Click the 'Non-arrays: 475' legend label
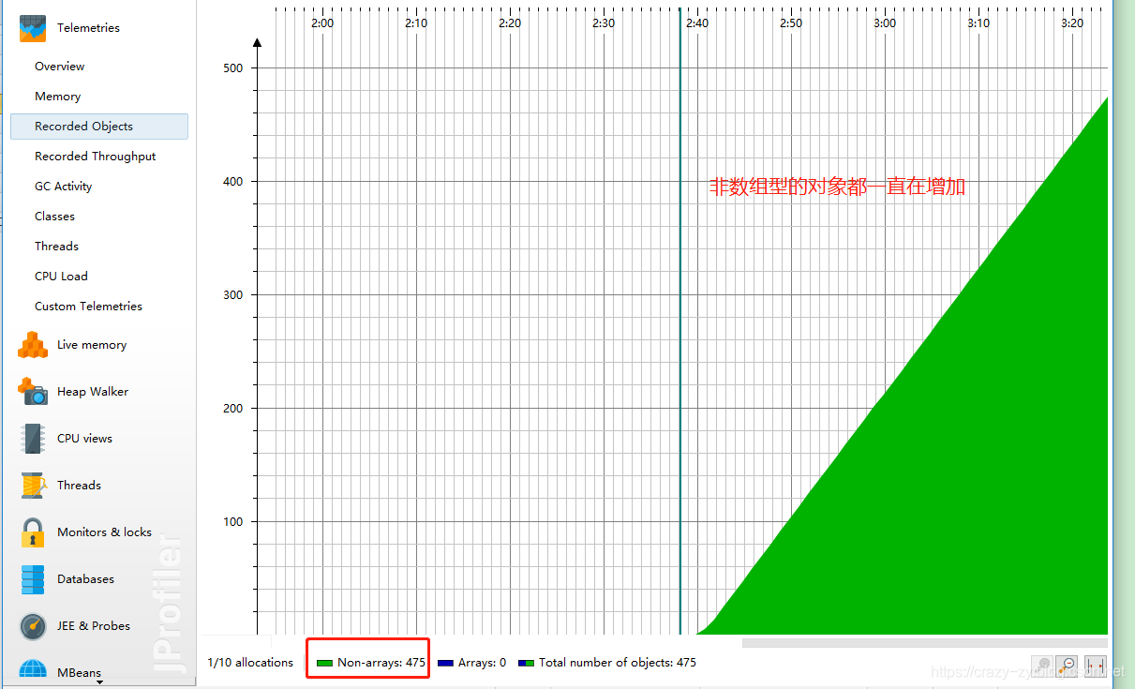The height and width of the screenshot is (689, 1135). tap(381, 663)
